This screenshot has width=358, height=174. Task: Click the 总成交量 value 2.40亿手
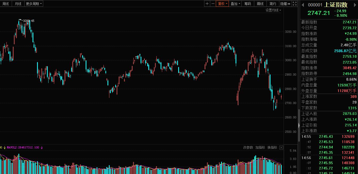[x=348, y=45]
